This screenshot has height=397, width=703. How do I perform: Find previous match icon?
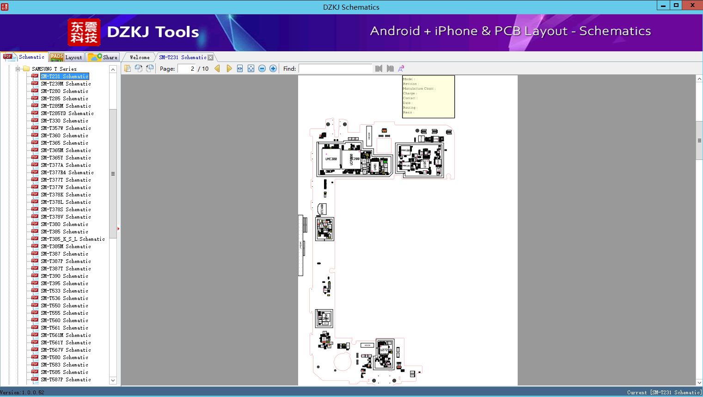tap(379, 68)
